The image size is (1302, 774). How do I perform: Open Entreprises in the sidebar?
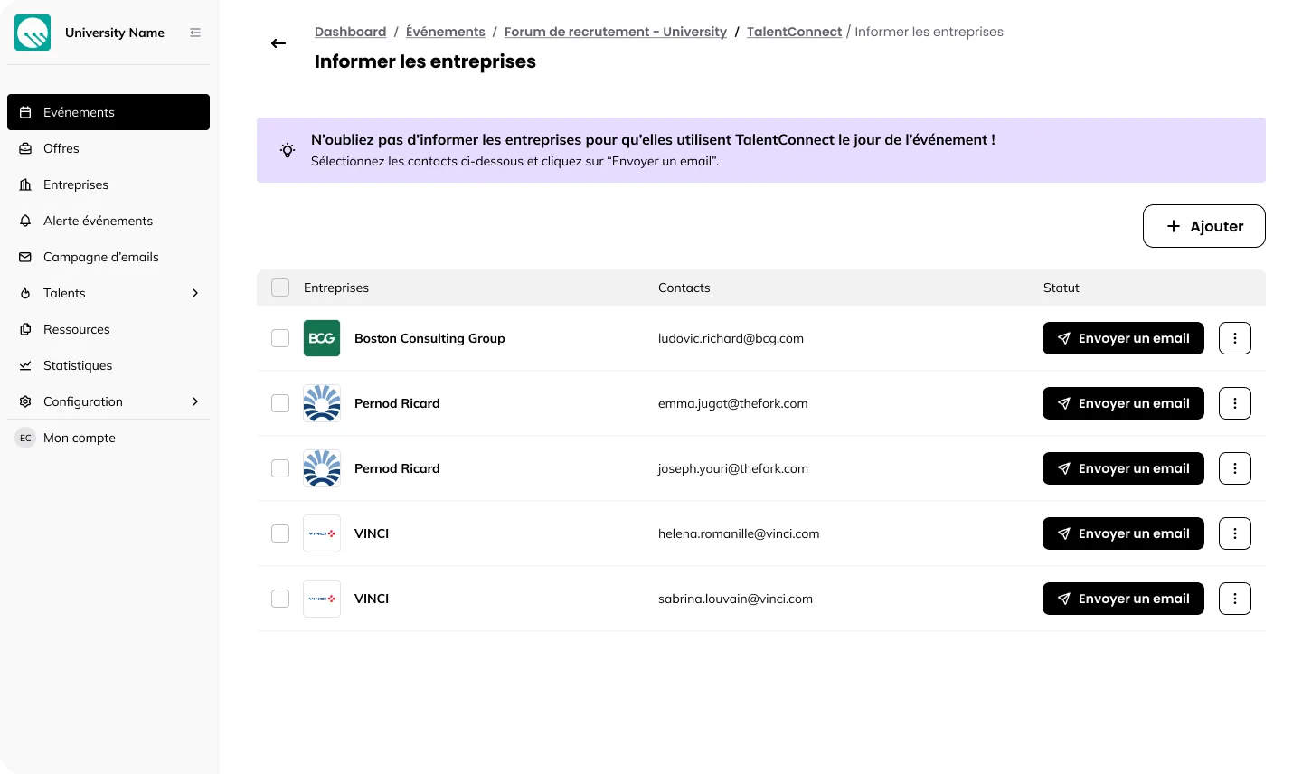click(x=108, y=184)
